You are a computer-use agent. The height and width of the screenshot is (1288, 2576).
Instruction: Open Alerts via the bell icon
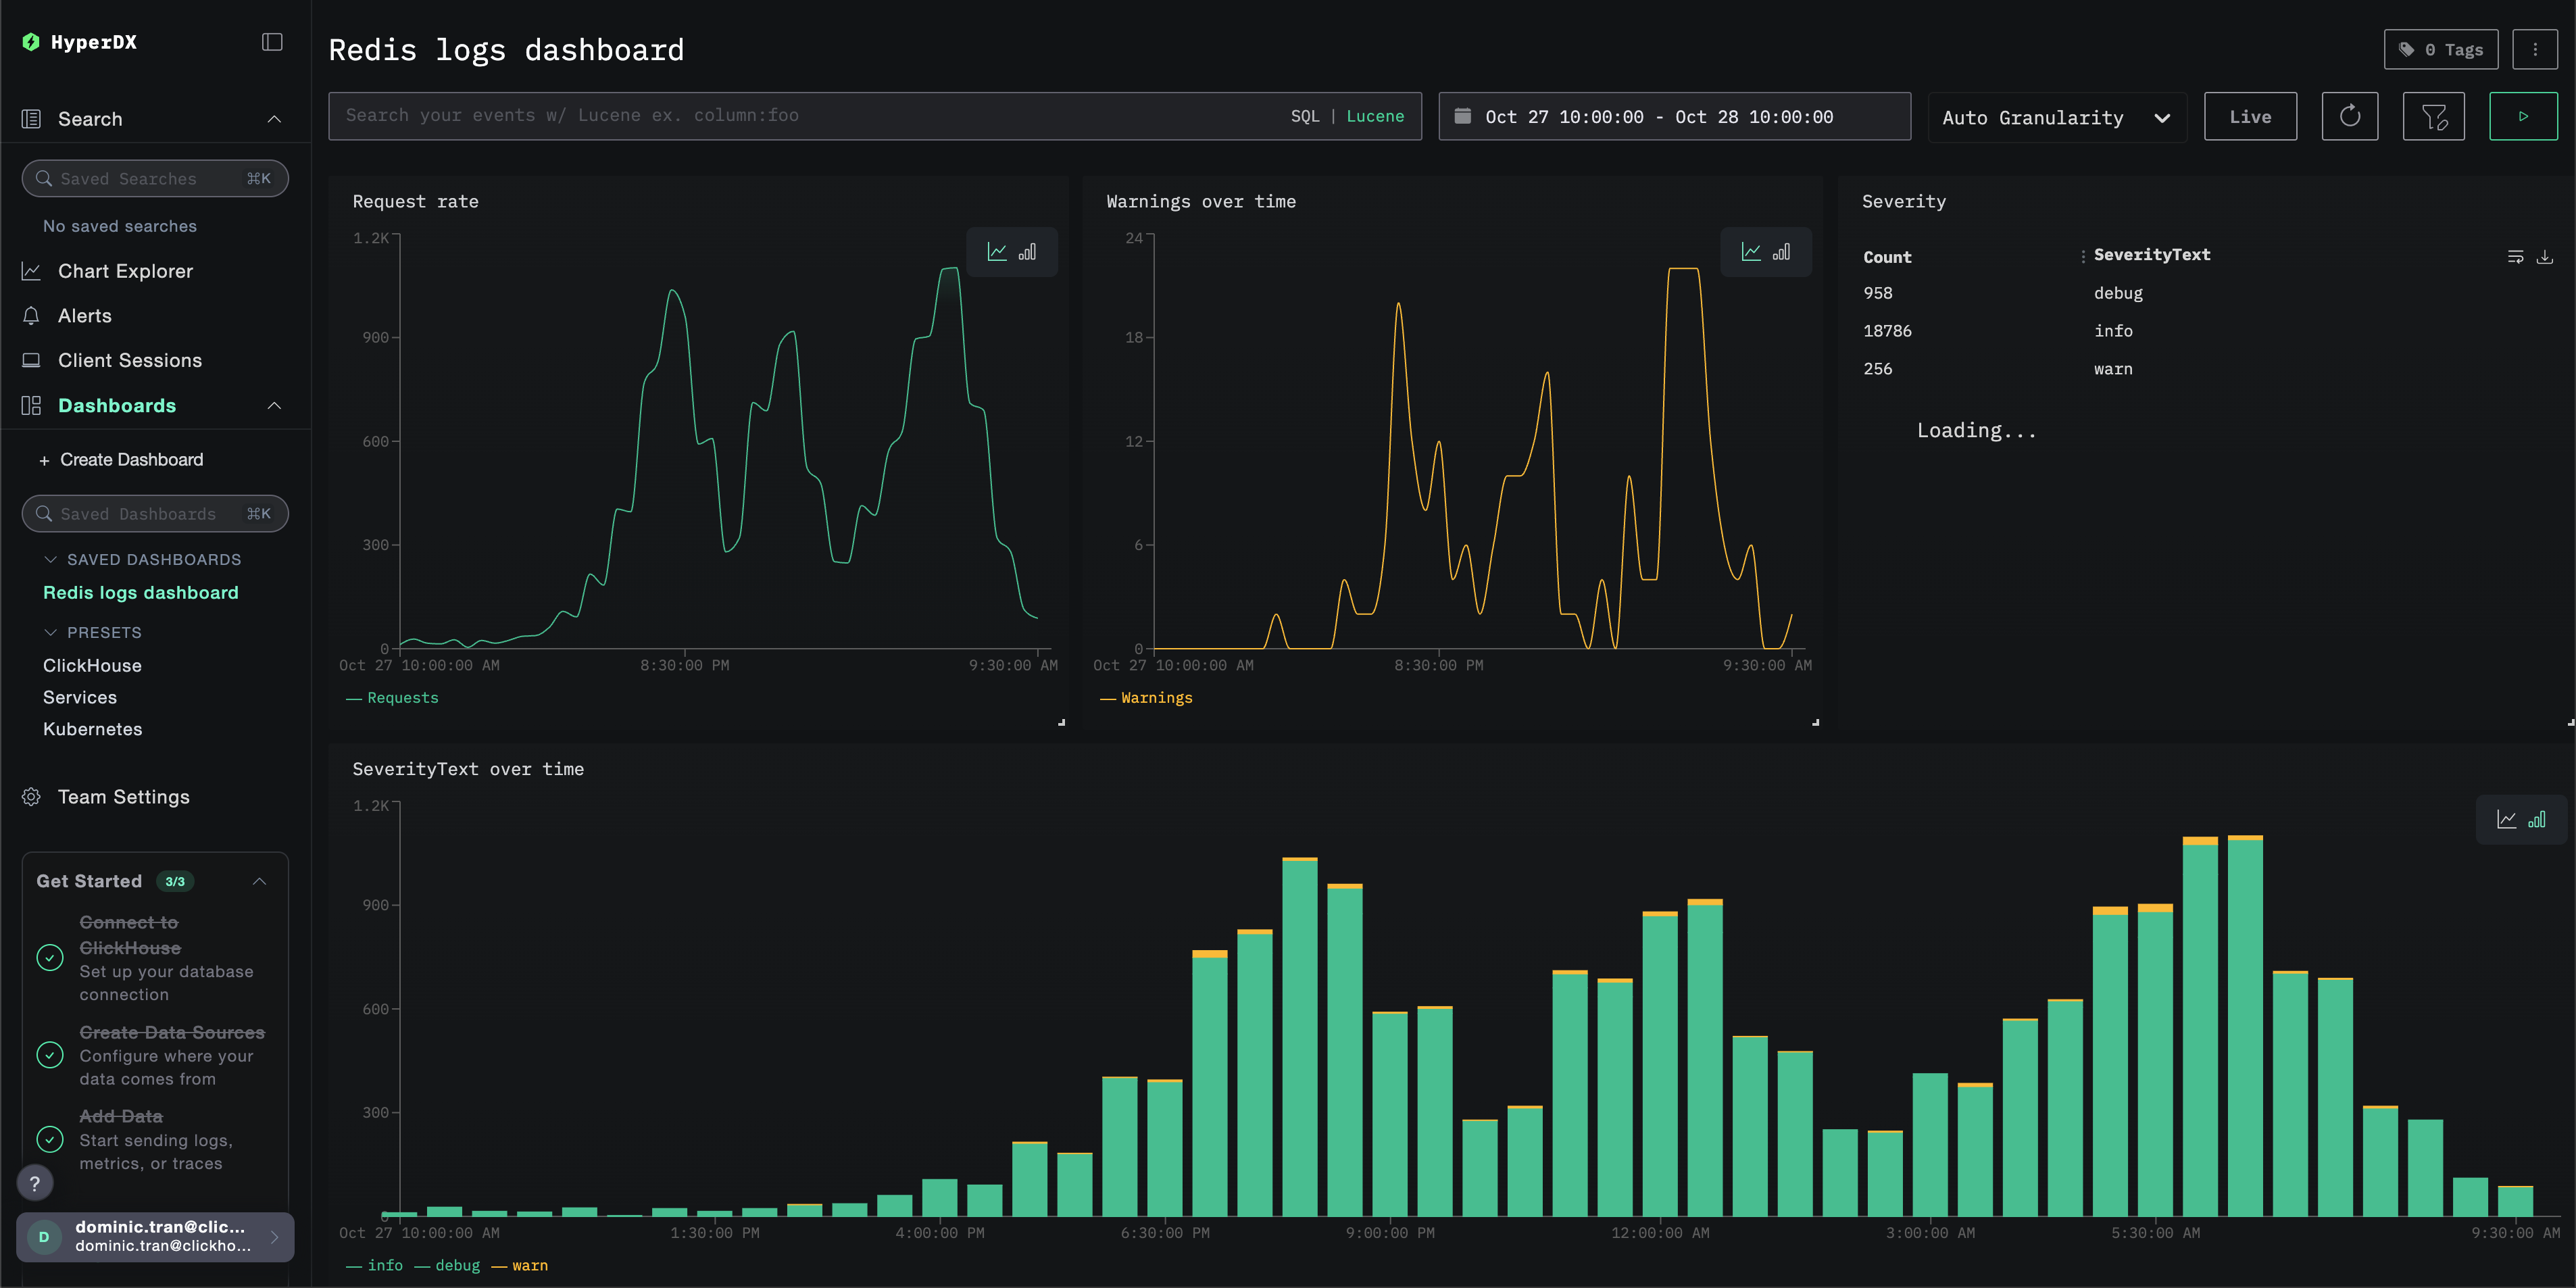[x=31, y=315]
